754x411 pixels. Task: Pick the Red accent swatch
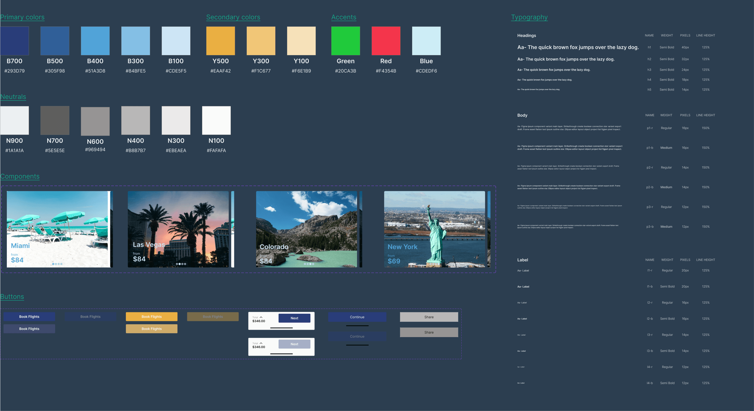(x=386, y=41)
